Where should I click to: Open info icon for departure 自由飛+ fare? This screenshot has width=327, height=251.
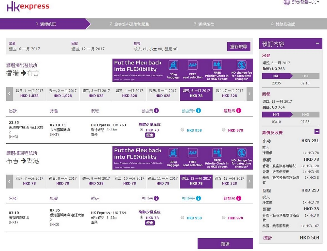[198, 111]
